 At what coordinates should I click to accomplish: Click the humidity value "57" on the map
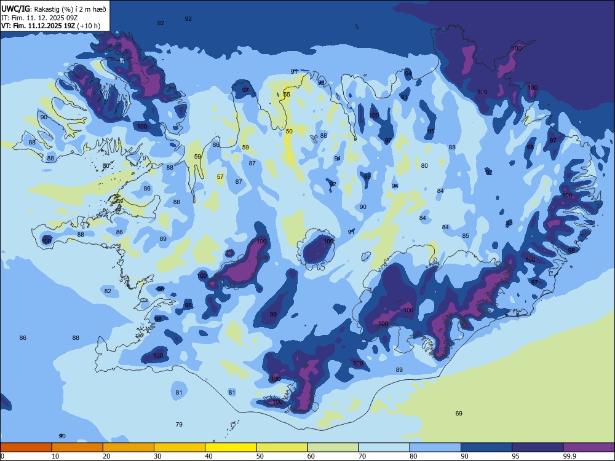tap(220, 177)
